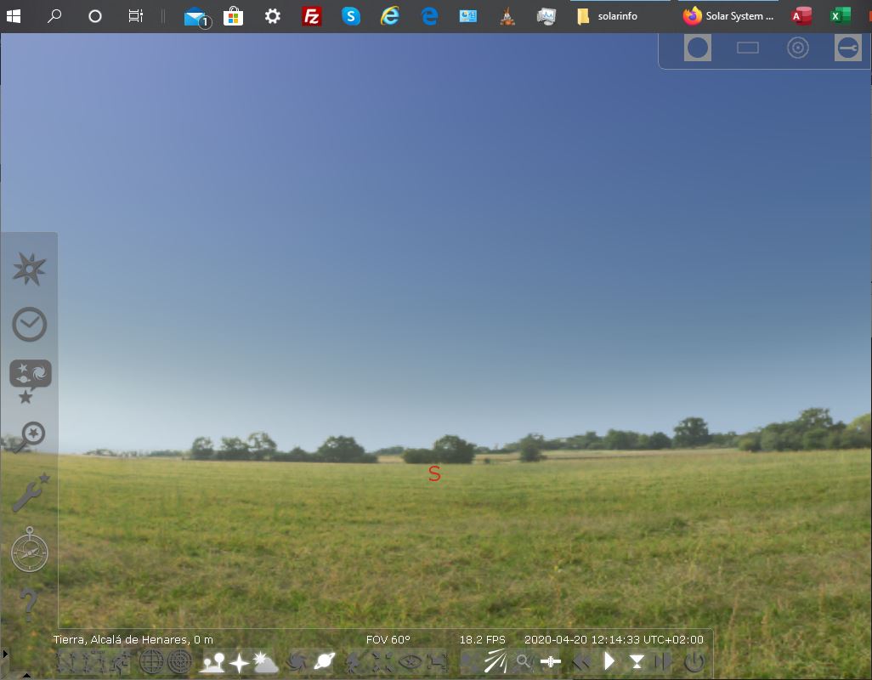The image size is (872, 680).
Task: Set time to now with hourglass button
Action: point(636,661)
